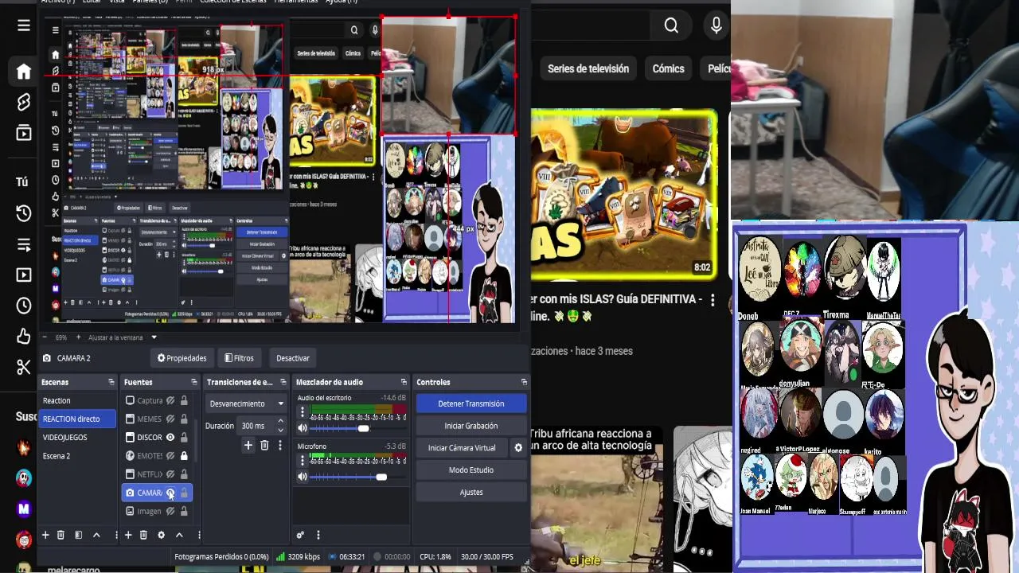Open the Escenas panel more options menu

(115, 536)
